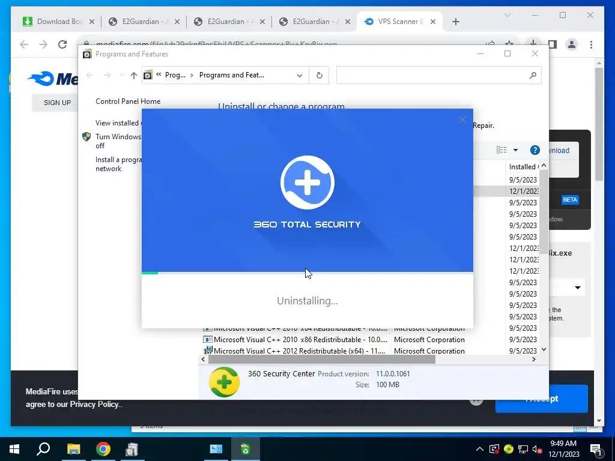This screenshot has height=461, width=615.
Task: Open Google Chrome from the taskbar
Action: point(103,449)
